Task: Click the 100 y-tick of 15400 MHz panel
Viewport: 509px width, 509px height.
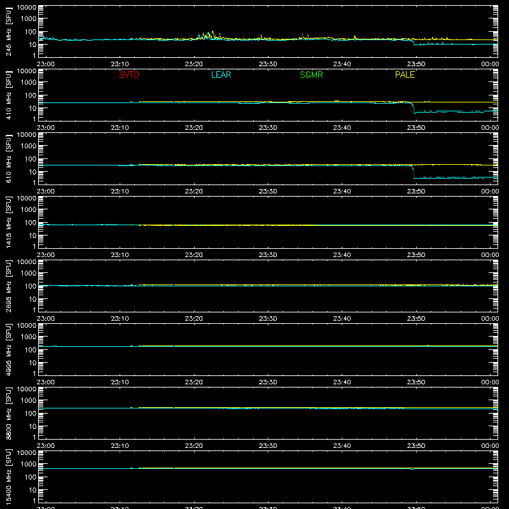Action: [x=31, y=477]
